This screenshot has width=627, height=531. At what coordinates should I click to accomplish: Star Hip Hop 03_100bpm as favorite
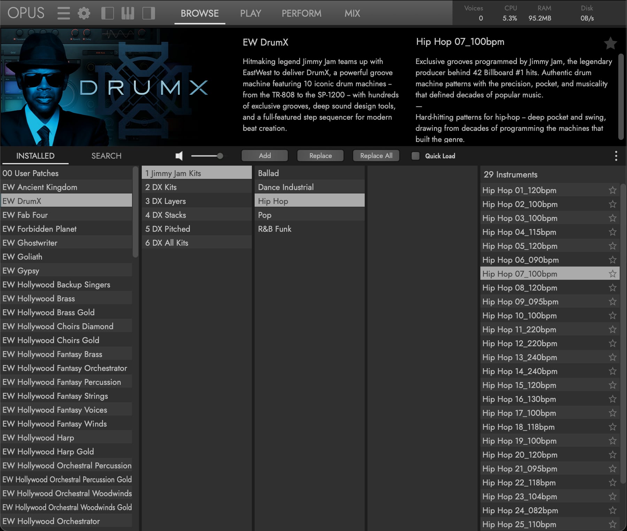[612, 218]
